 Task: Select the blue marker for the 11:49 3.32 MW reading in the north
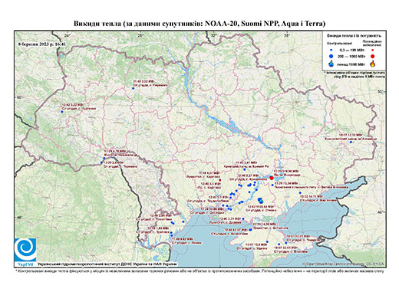click(x=133, y=88)
